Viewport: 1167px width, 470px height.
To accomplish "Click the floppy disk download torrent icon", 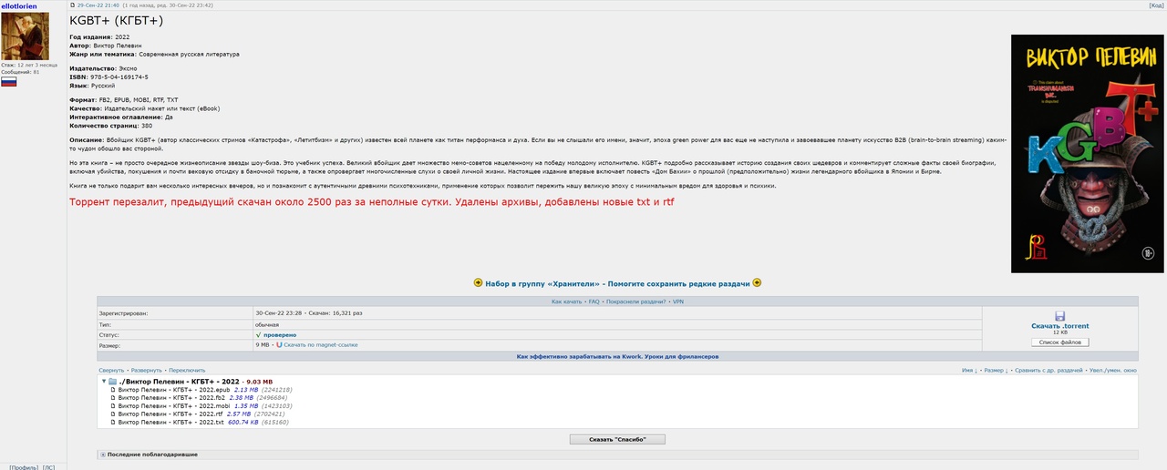I will (1059, 316).
